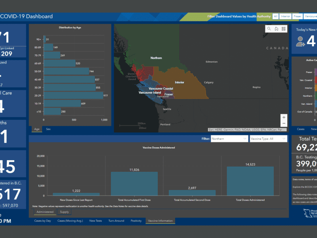317x238 pixels.
Task: Filter dashboard by Vancouver health authority
Action: [x=311, y=16]
